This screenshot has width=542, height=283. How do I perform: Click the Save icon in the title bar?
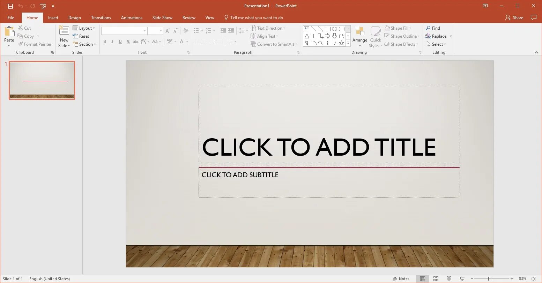click(x=10, y=6)
